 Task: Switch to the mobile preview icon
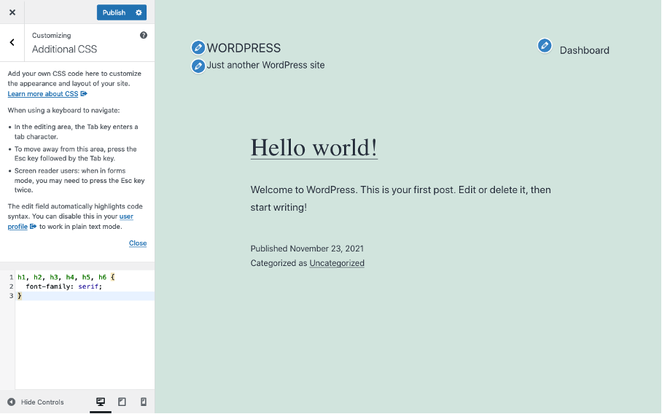144,402
